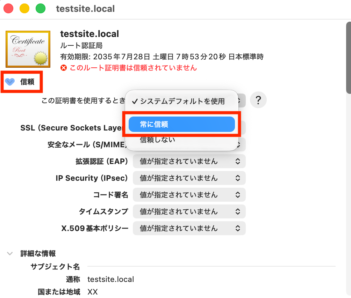351x298 pixels.
Task: Open the question mark help button
Action: pos(258,100)
